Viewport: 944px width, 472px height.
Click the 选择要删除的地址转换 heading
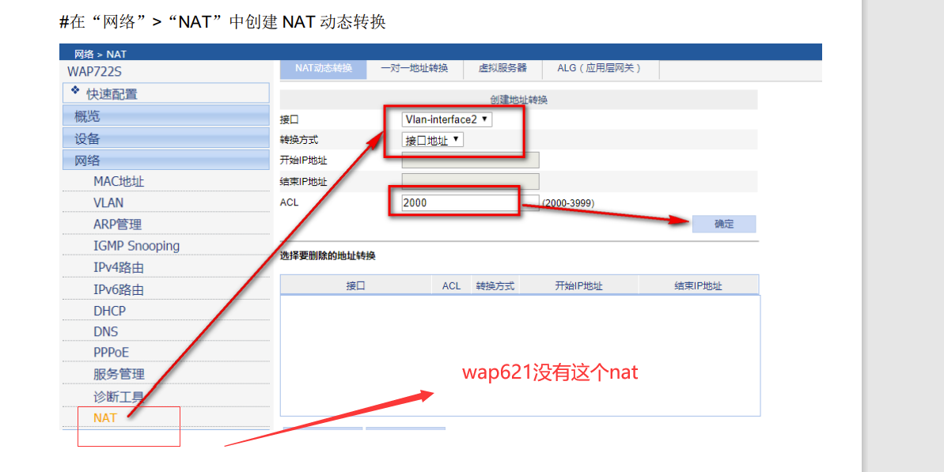pos(328,255)
